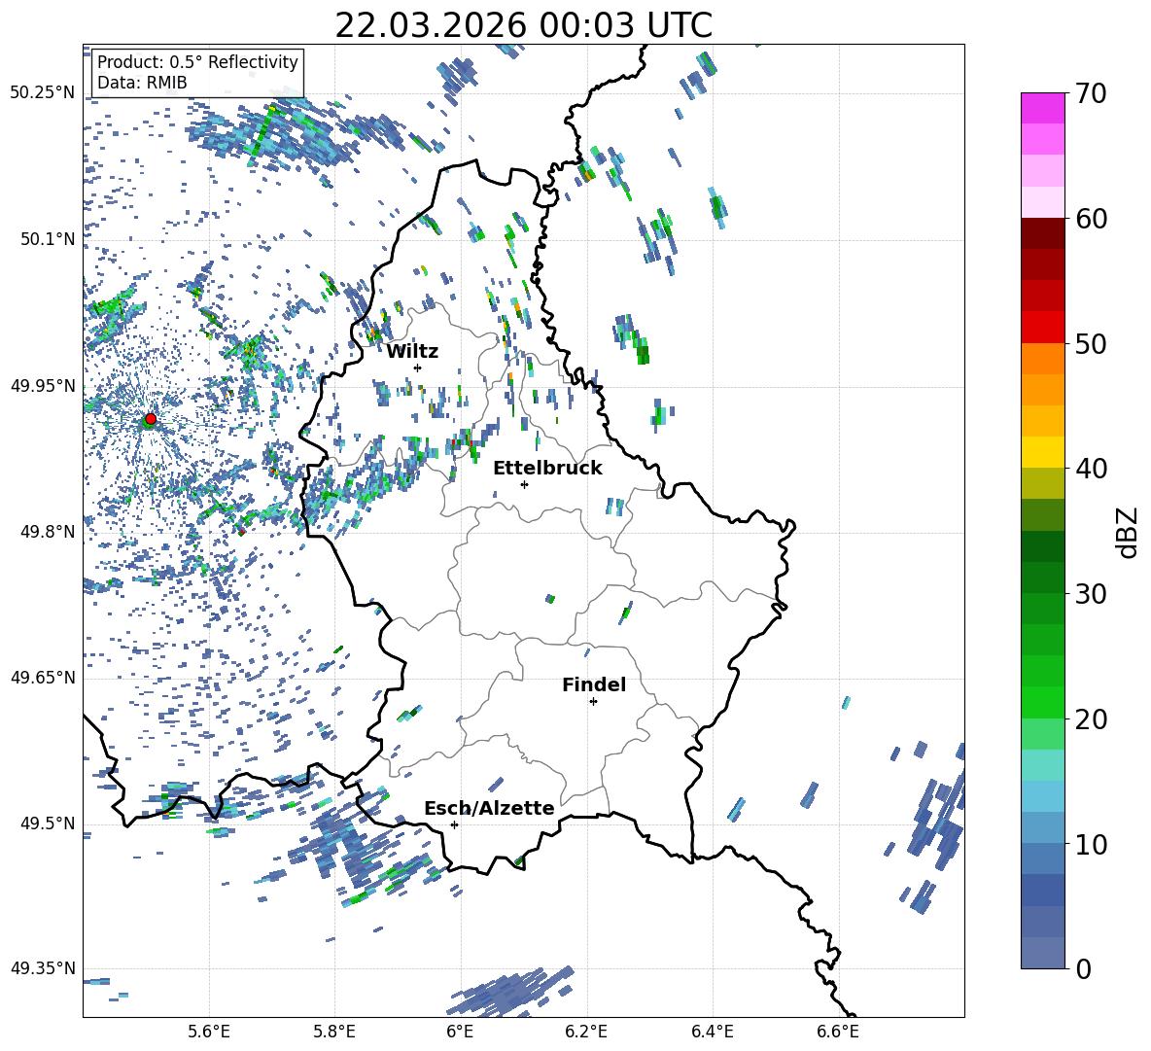The height and width of the screenshot is (1051, 1151).
Task: Click the cross marker below Findel
Action: (x=594, y=702)
